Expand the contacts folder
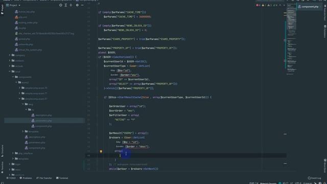The width and height of the screenshot is (327, 184). 10,60
